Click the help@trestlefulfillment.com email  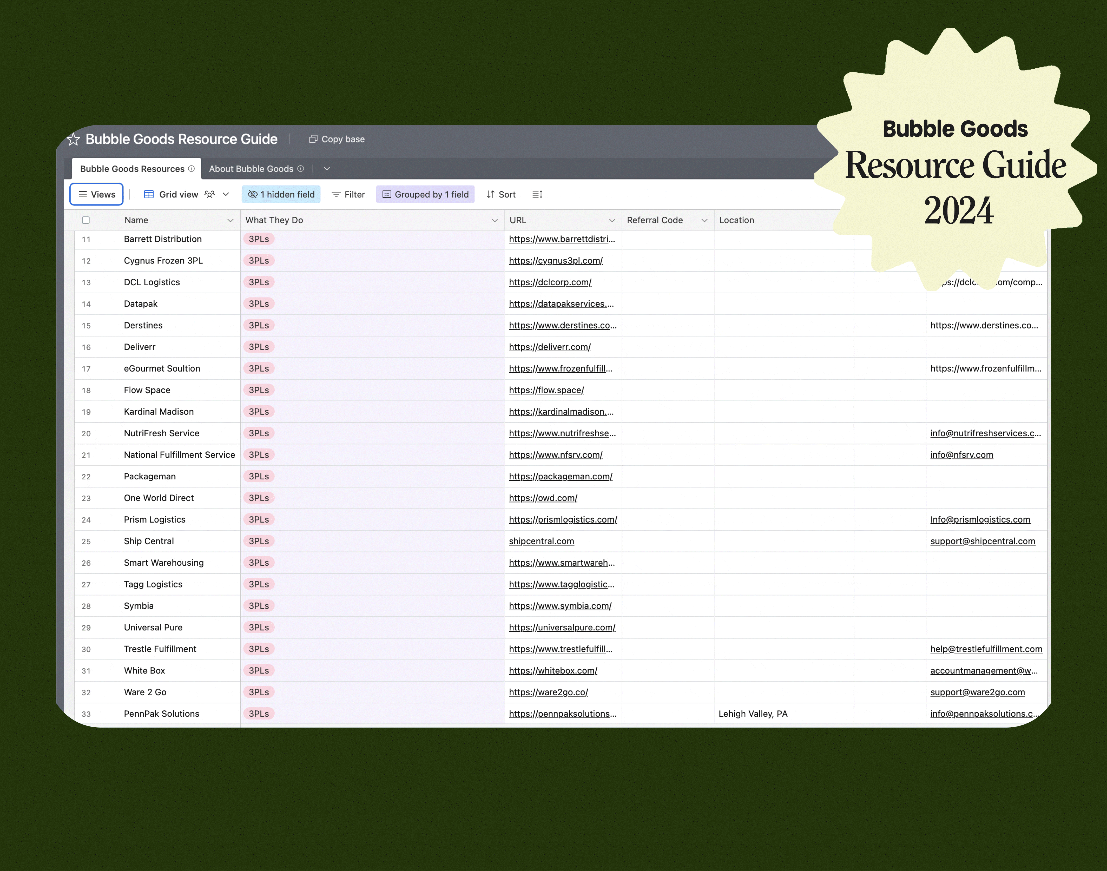(986, 649)
